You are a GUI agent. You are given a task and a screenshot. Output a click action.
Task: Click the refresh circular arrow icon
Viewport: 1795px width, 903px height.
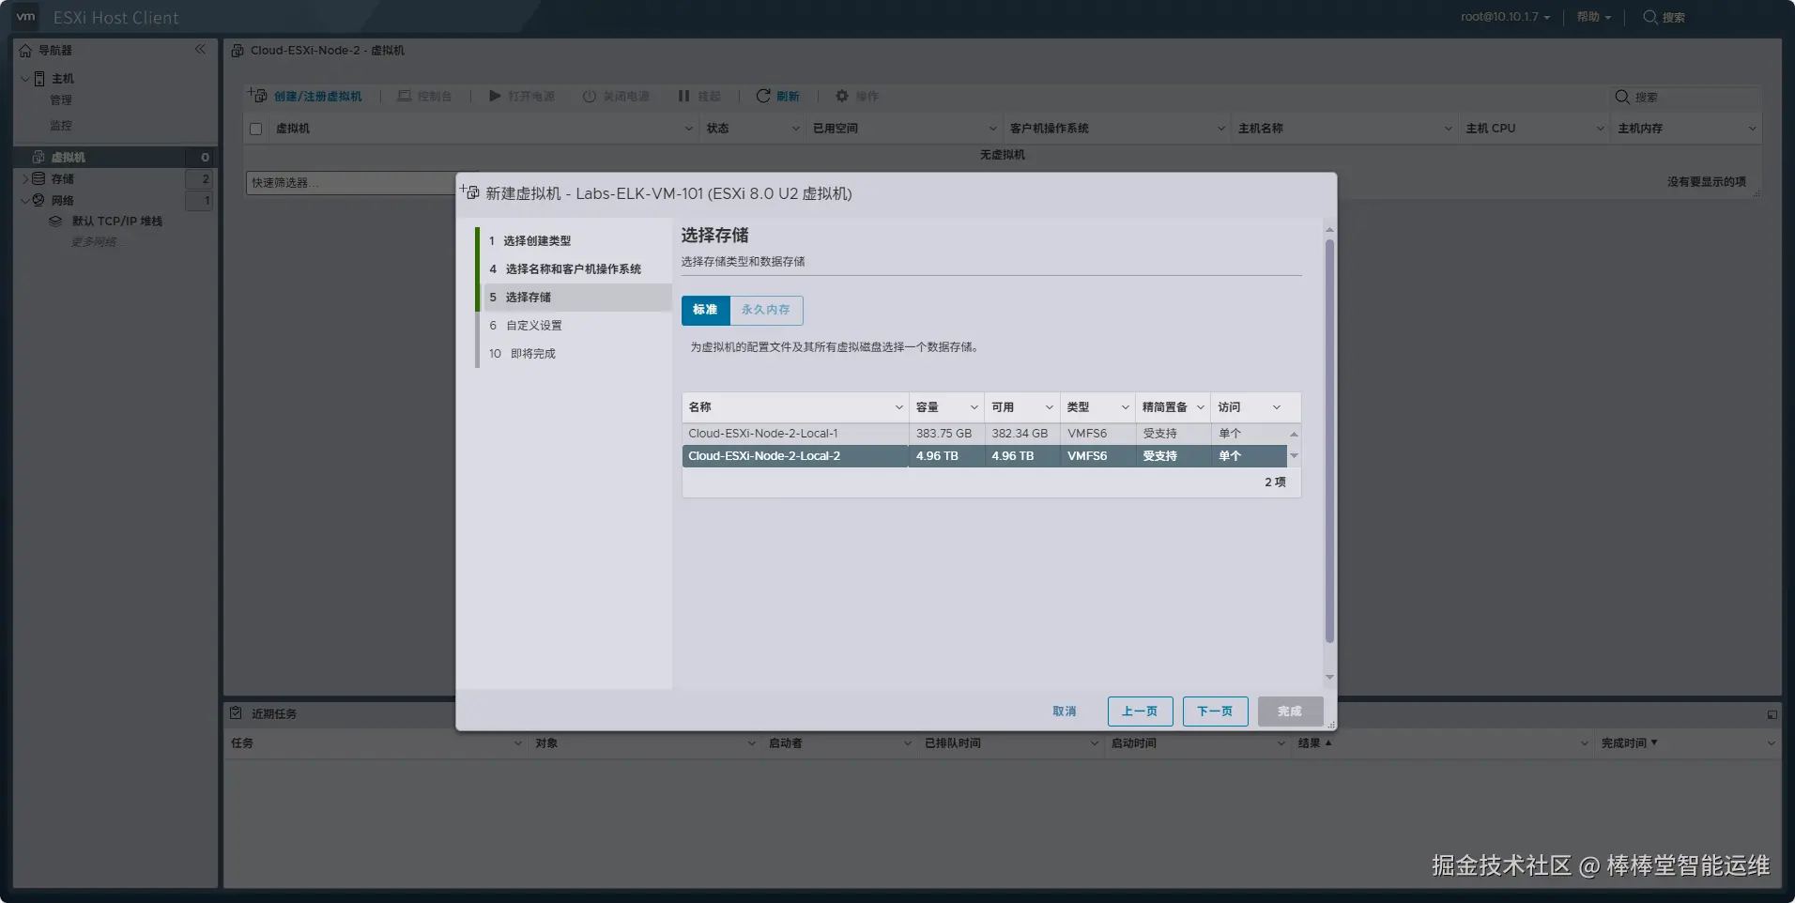click(x=763, y=96)
